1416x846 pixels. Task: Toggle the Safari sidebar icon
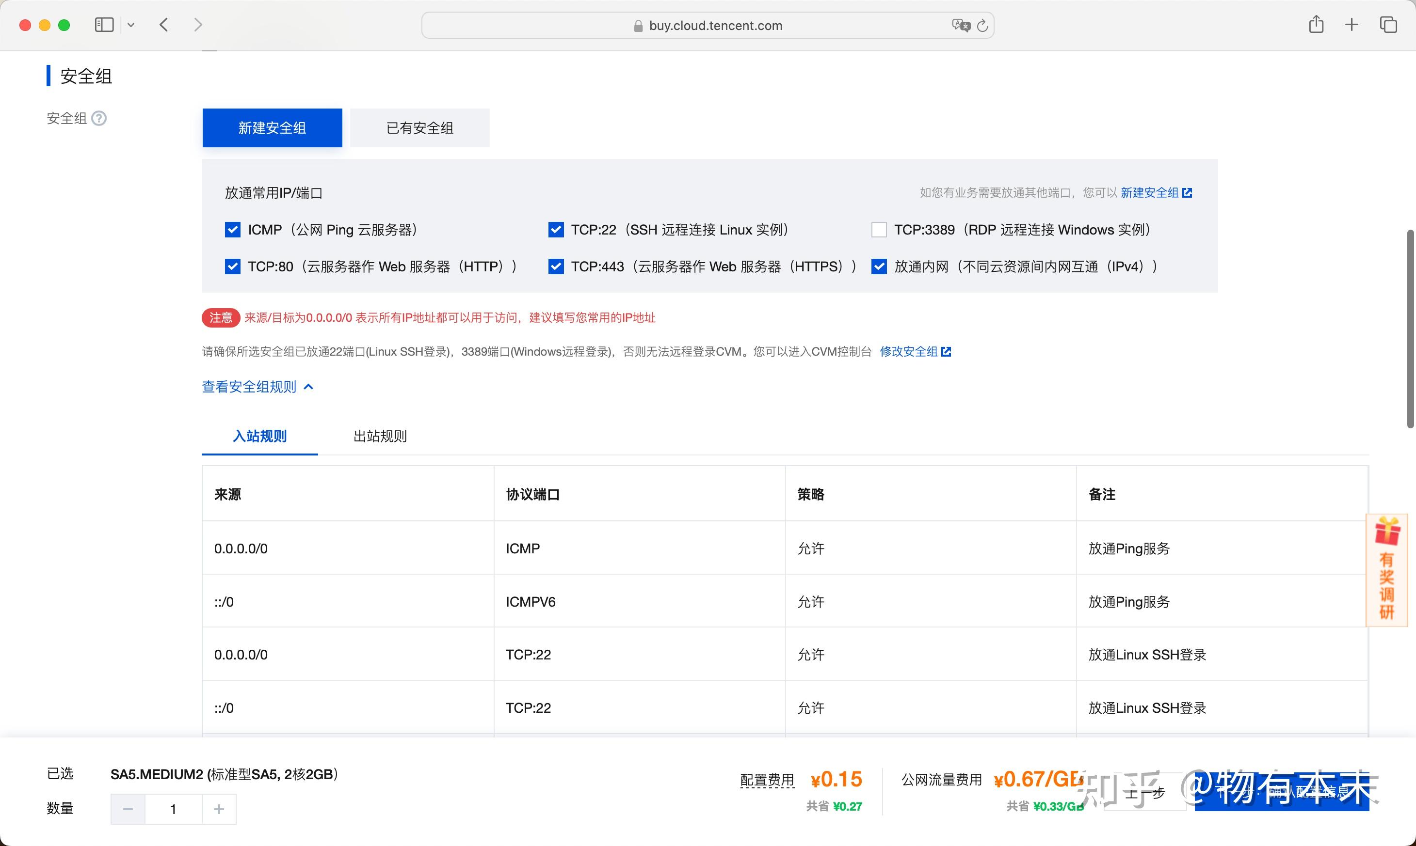(104, 25)
